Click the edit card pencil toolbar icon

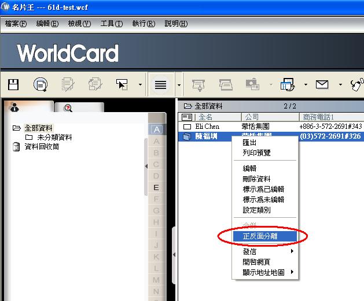68,84
